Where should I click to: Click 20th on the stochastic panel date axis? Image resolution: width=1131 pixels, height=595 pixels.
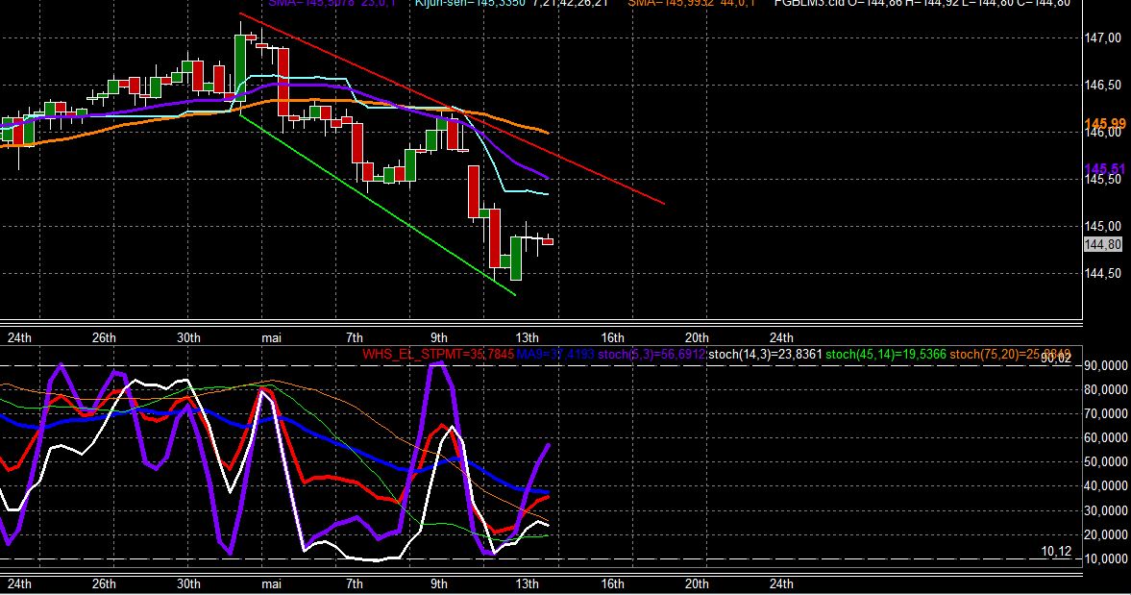697,584
